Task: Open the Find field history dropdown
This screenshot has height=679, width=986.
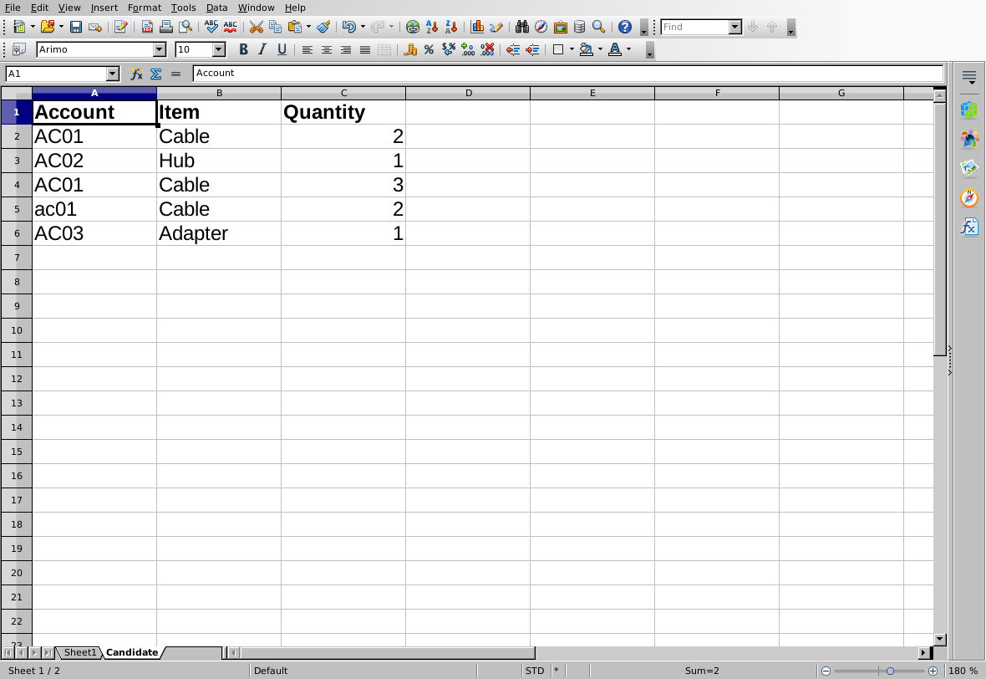Action: coord(735,27)
